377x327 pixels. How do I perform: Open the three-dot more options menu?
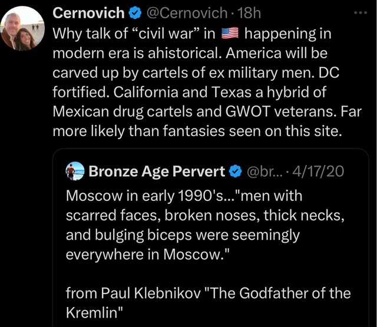pyautogui.click(x=360, y=12)
